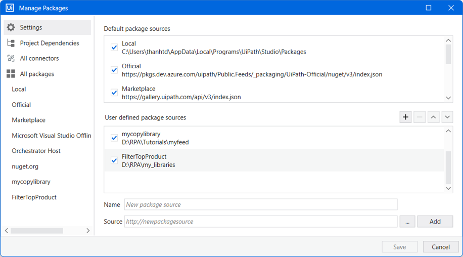
Task: Open the Marketplace feed in sidebar
Action: (29, 120)
